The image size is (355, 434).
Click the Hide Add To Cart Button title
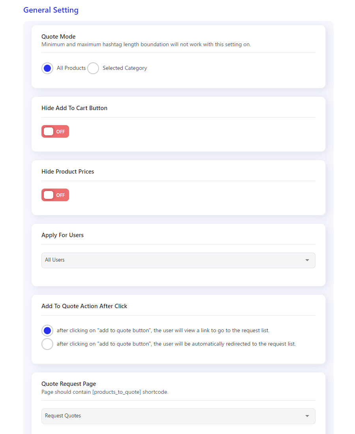pyautogui.click(x=75, y=108)
